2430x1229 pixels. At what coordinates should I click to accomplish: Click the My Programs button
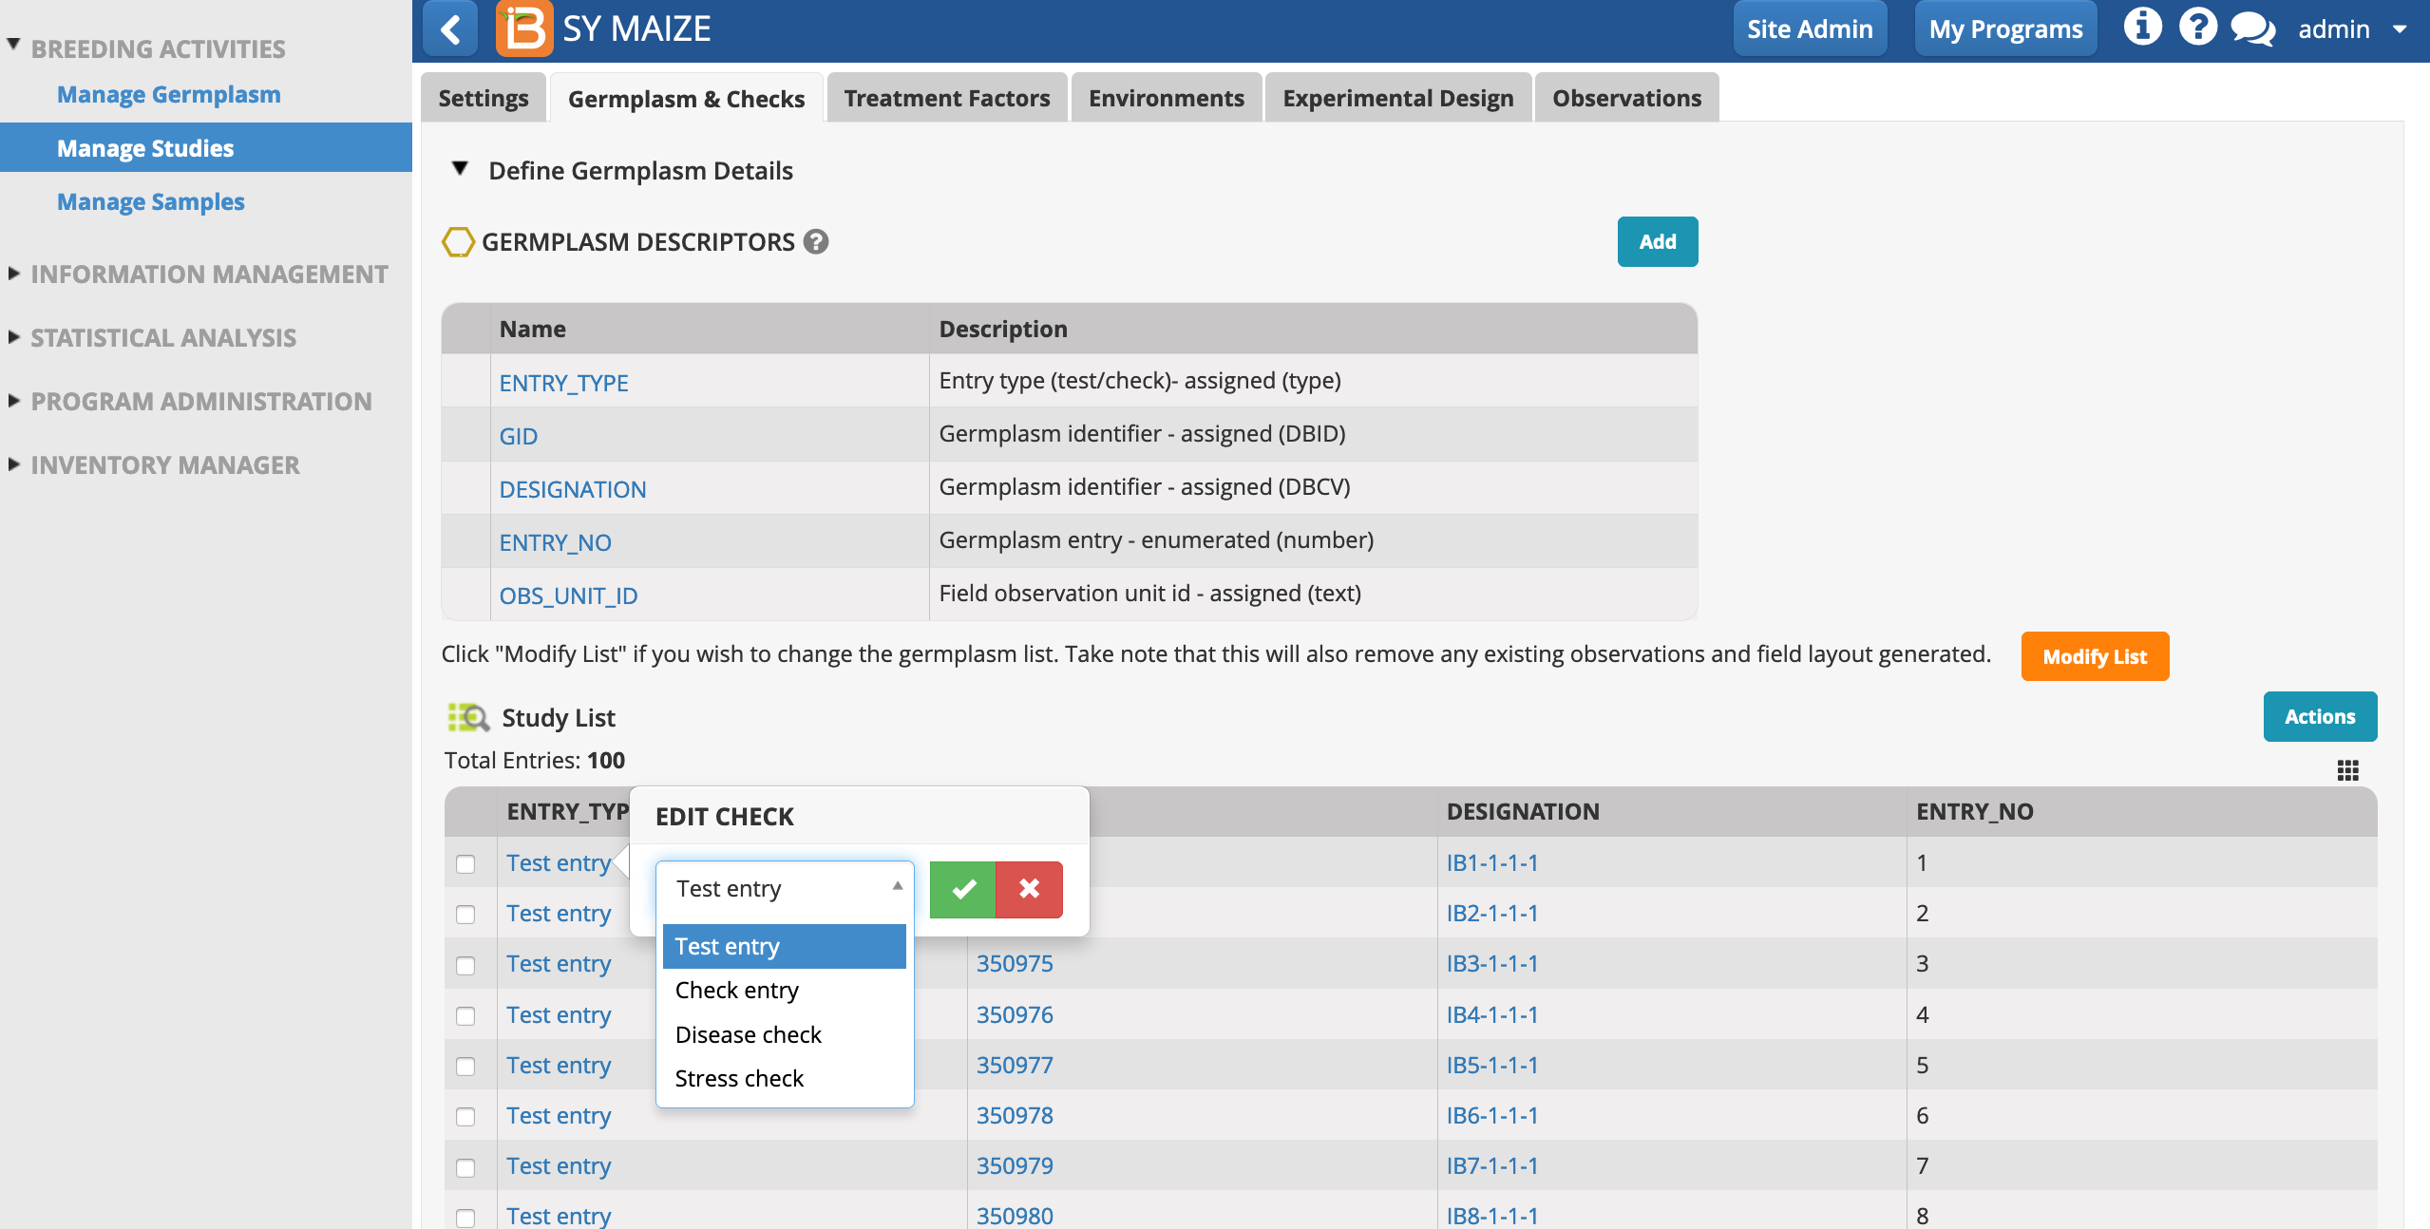point(2005,28)
